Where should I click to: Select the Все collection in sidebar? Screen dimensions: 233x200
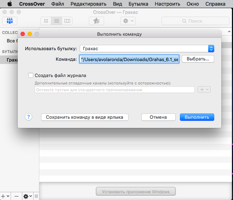pos(9,41)
